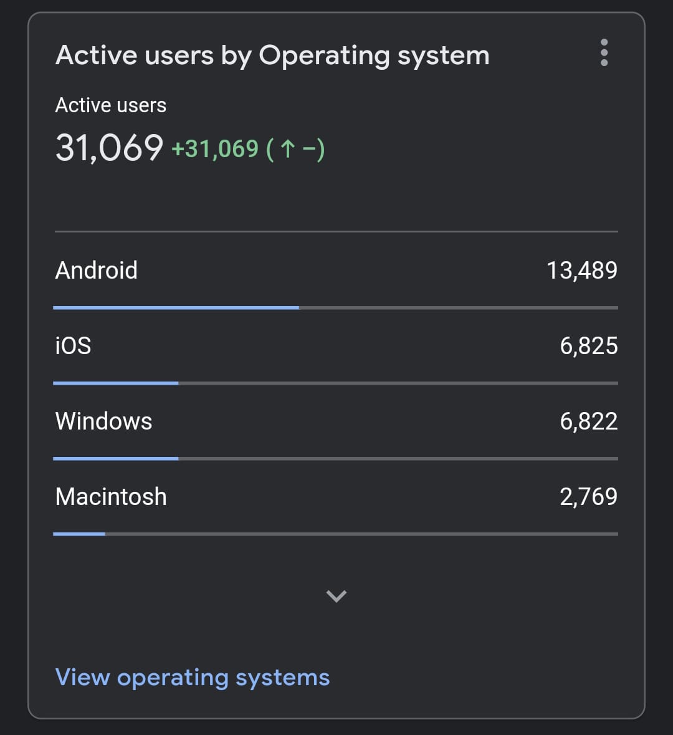Click the iOS row label
This screenshot has height=735, width=673.
(x=73, y=346)
